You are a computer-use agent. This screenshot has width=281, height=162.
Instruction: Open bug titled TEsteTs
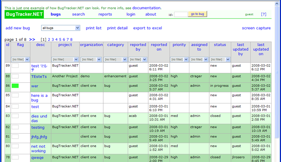pyautogui.click(x=39, y=76)
